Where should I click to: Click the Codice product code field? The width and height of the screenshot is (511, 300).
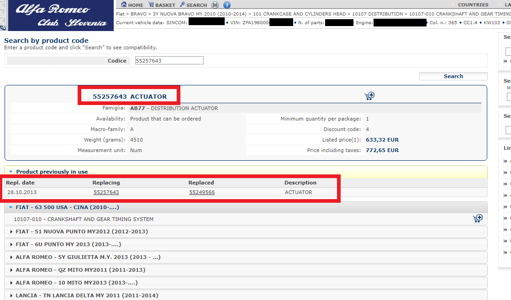point(169,60)
